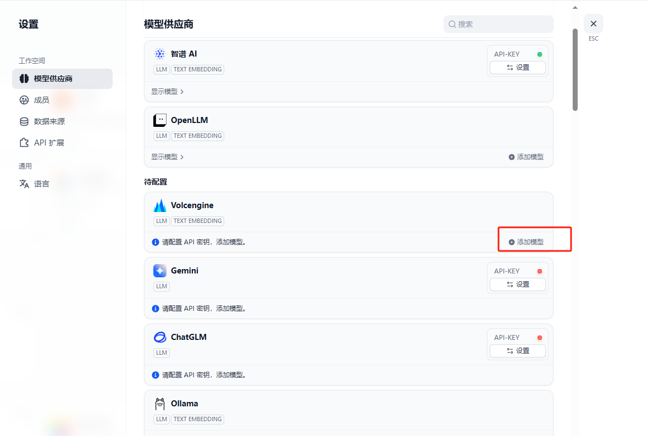
Task: Click the sliders icon in ChatGLM 设置 button
Action: click(x=510, y=351)
